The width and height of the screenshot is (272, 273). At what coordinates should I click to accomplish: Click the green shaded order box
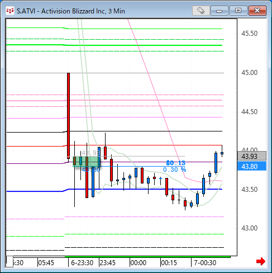tap(87, 162)
